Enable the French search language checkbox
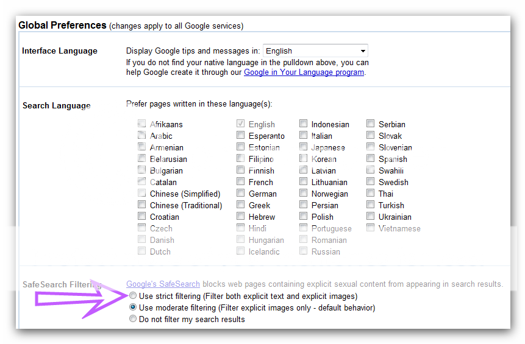Screen dimensions: 525x344 [241, 182]
